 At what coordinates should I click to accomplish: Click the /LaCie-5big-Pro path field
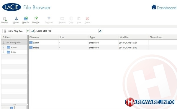pyautogui.click(x=66, y=31)
